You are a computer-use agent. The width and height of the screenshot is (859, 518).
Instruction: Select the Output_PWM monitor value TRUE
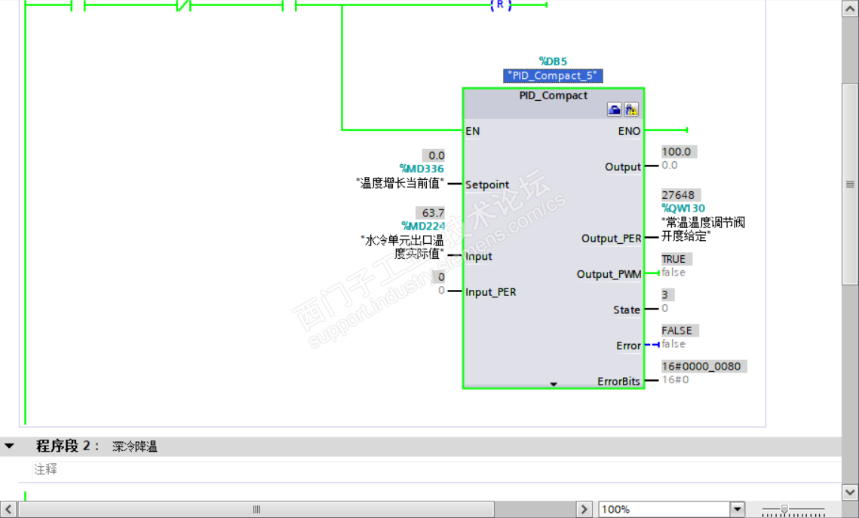pos(676,259)
